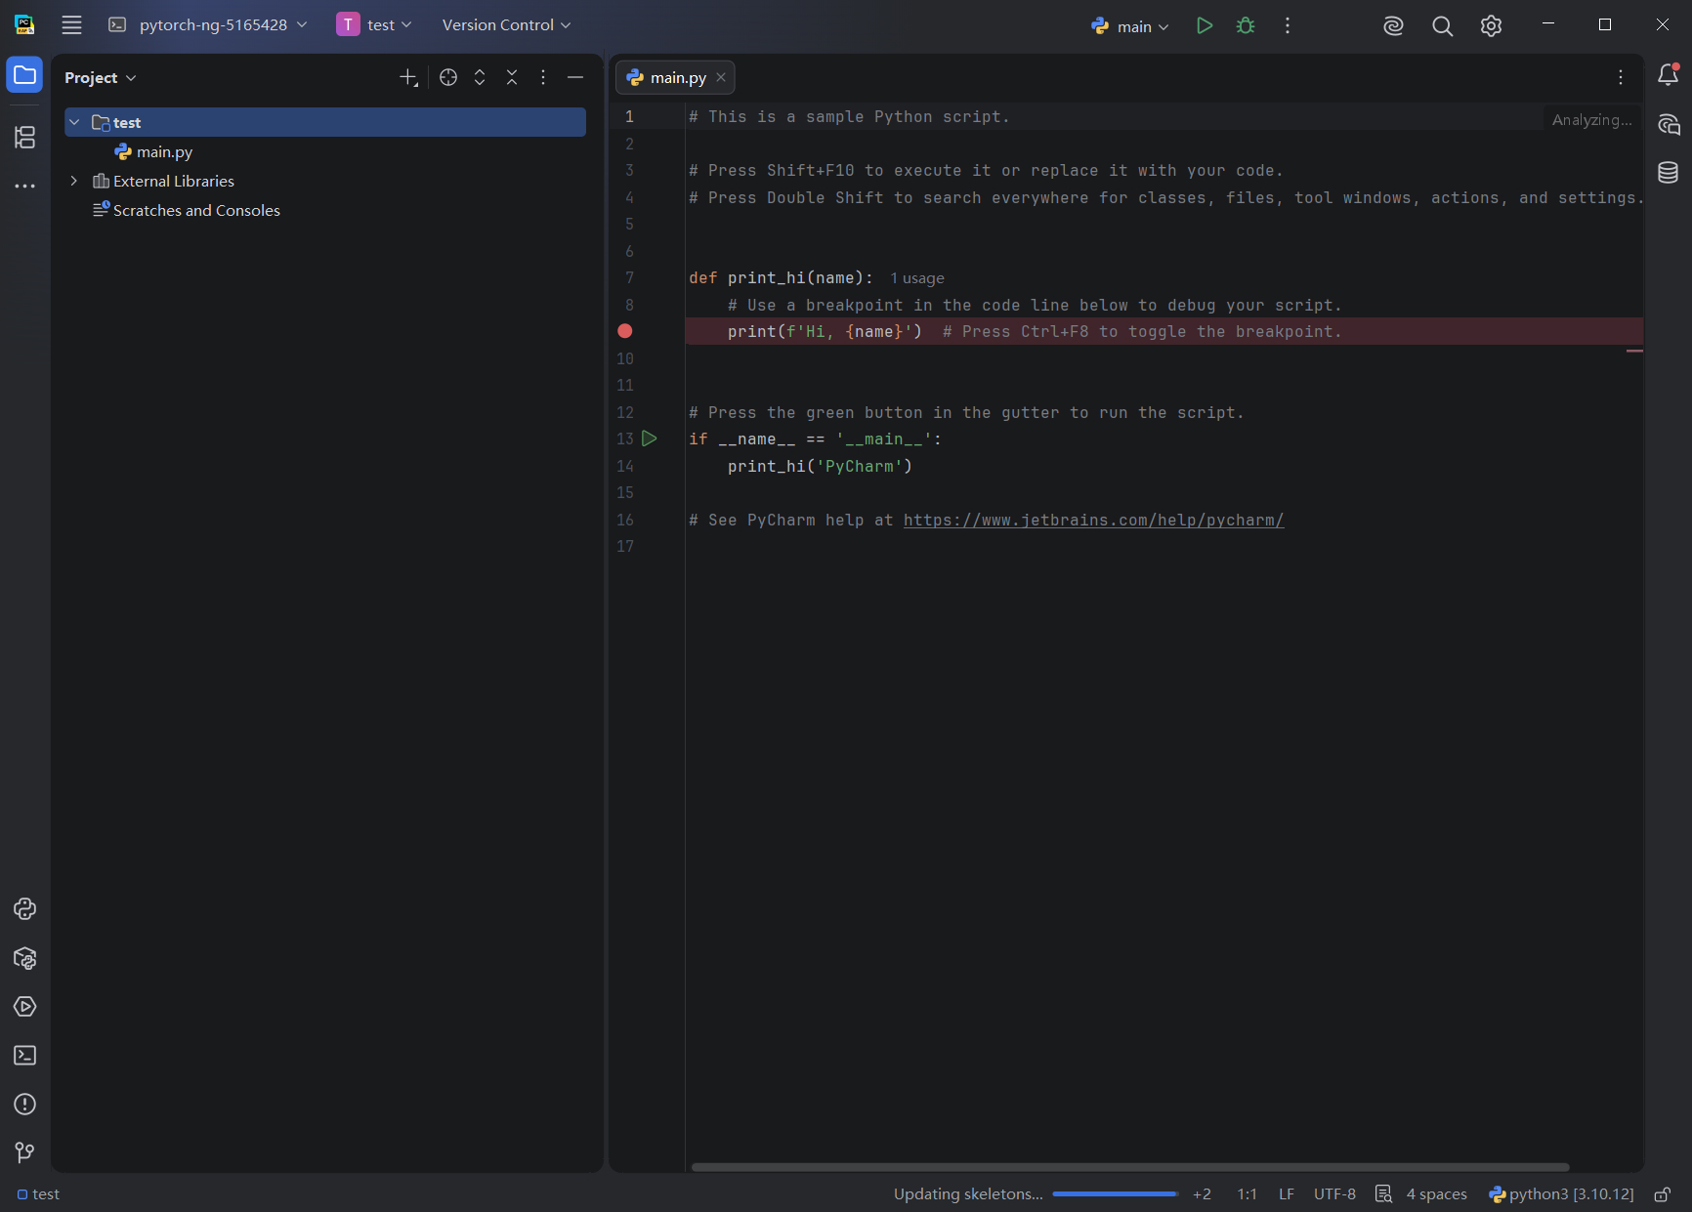
Task: Expand the External Libraries node
Action: (74, 181)
